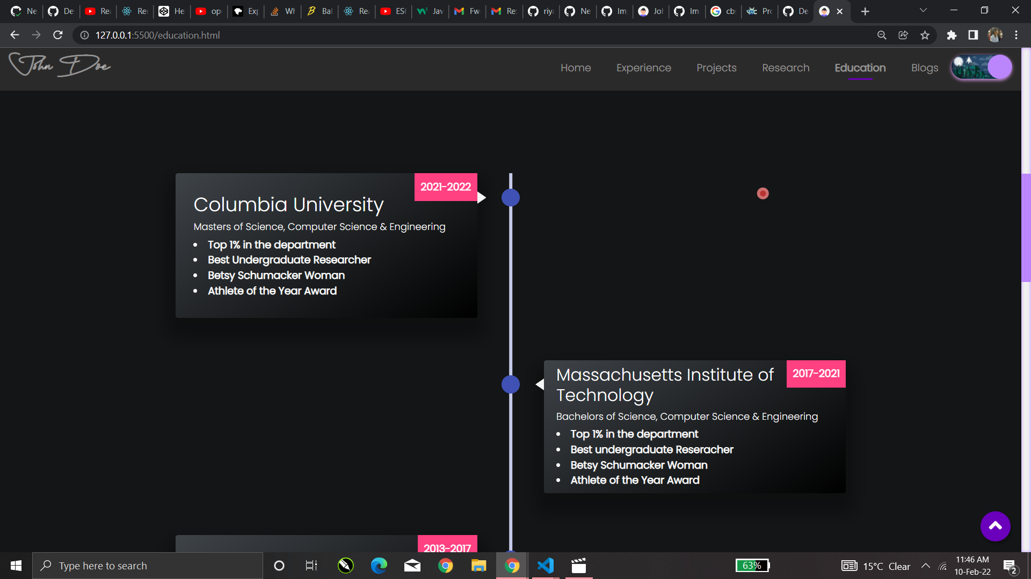The height and width of the screenshot is (579, 1031).
Task: Click the 63% battery indicator
Action: tap(753, 566)
